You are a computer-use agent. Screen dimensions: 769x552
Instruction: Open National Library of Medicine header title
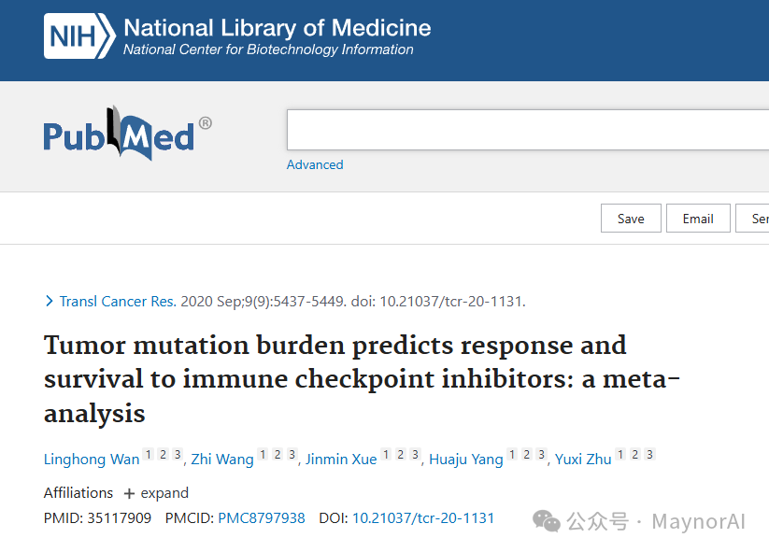(278, 28)
